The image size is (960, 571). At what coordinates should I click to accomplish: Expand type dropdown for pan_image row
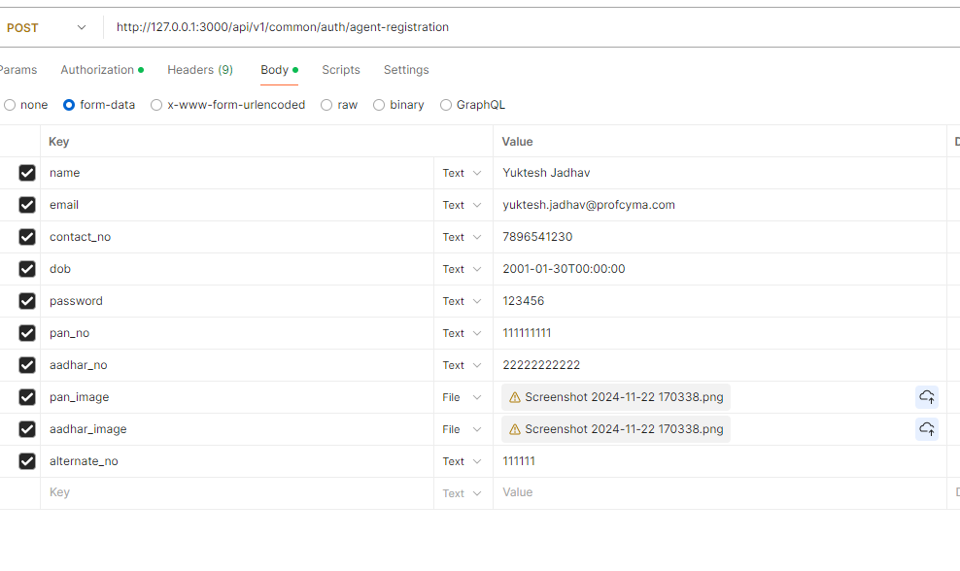coord(462,397)
